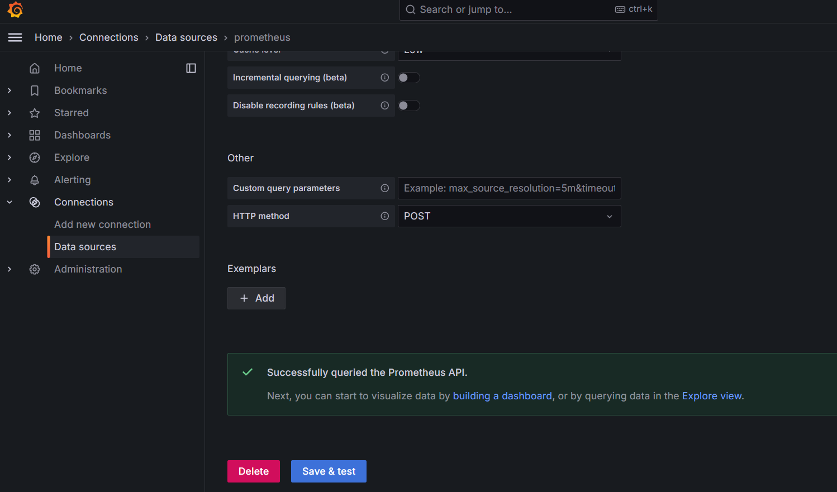Click the Administration gear icon
The height and width of the screenshot is (492, 837).
click(x=35, y=269)
